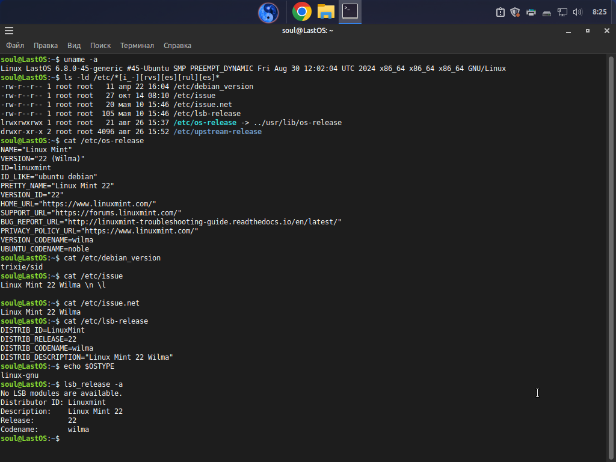This screenshot has height=462, width=616.
Task: Open the Правка menu
Action: click(x=46, y=46)
